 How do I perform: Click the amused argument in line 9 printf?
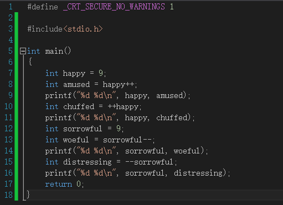(169, 95)
